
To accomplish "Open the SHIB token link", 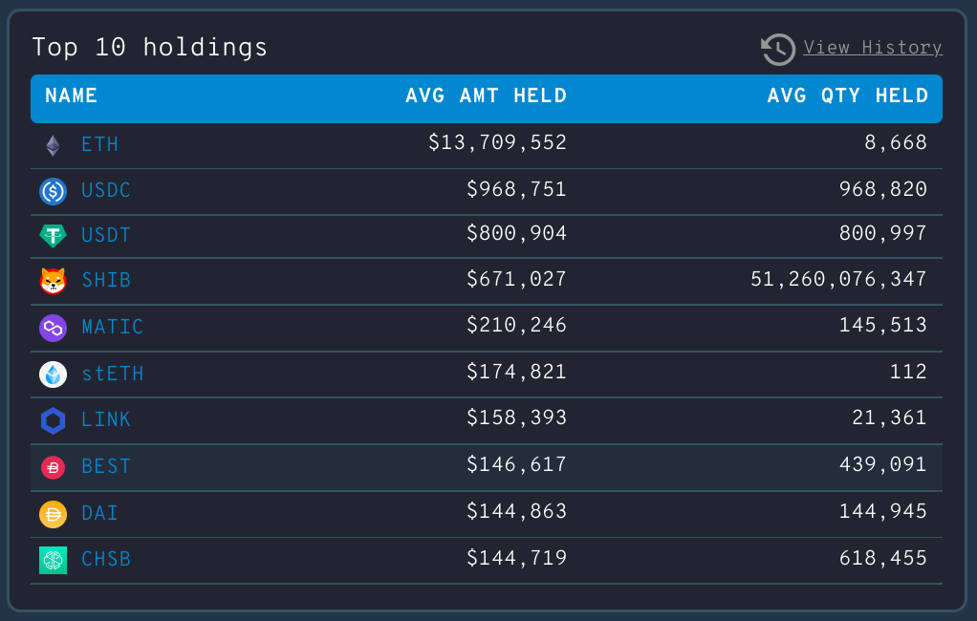I will pos(106,281).
